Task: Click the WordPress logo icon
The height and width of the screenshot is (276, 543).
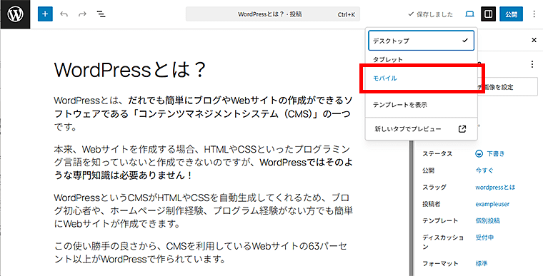Action: pos(15,14)
